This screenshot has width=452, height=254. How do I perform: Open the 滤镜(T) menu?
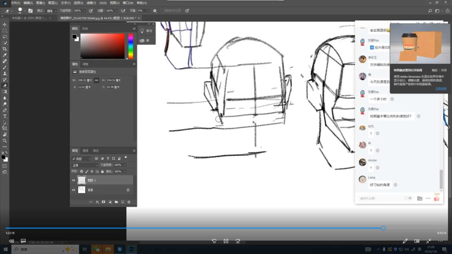tap(91, 3)
